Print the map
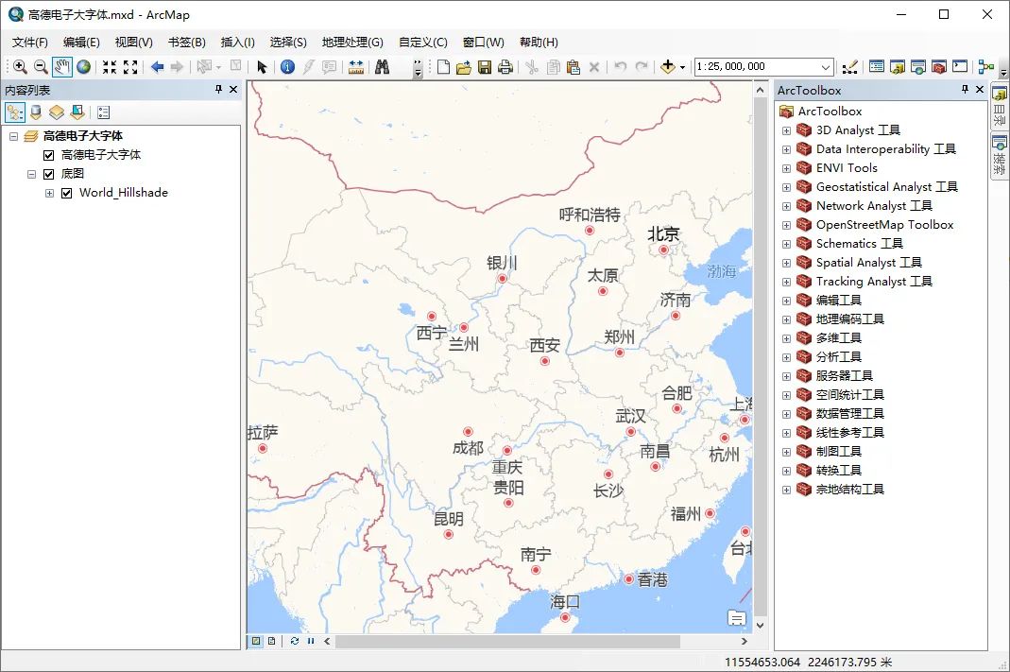1010x672 pixels. [x=505, y=66]
